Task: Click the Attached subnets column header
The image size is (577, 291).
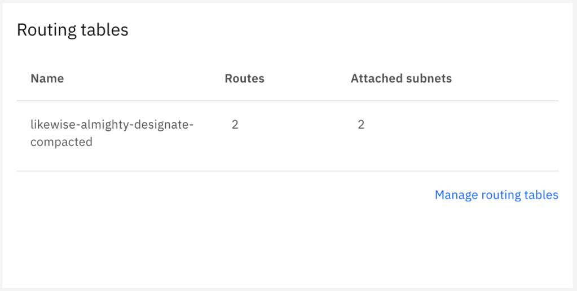Action: [401, 79]
